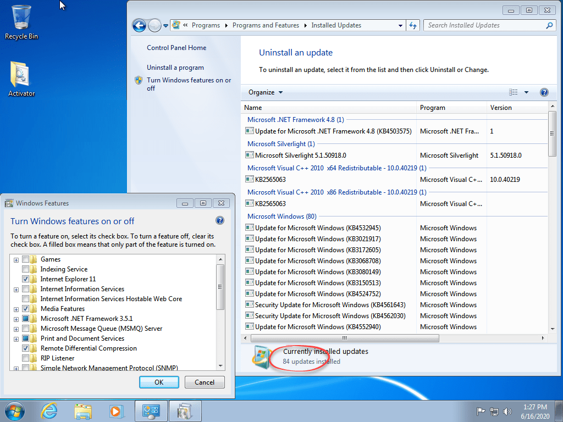Open Control Panel Home link

click(x=176, y=48)
